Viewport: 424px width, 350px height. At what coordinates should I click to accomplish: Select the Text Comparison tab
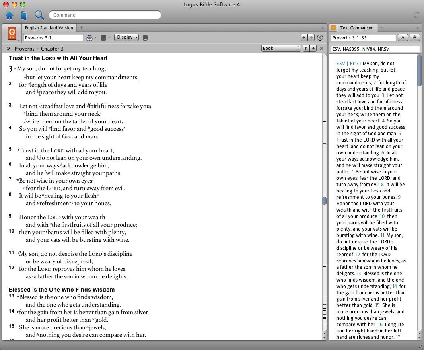[357, 28]
